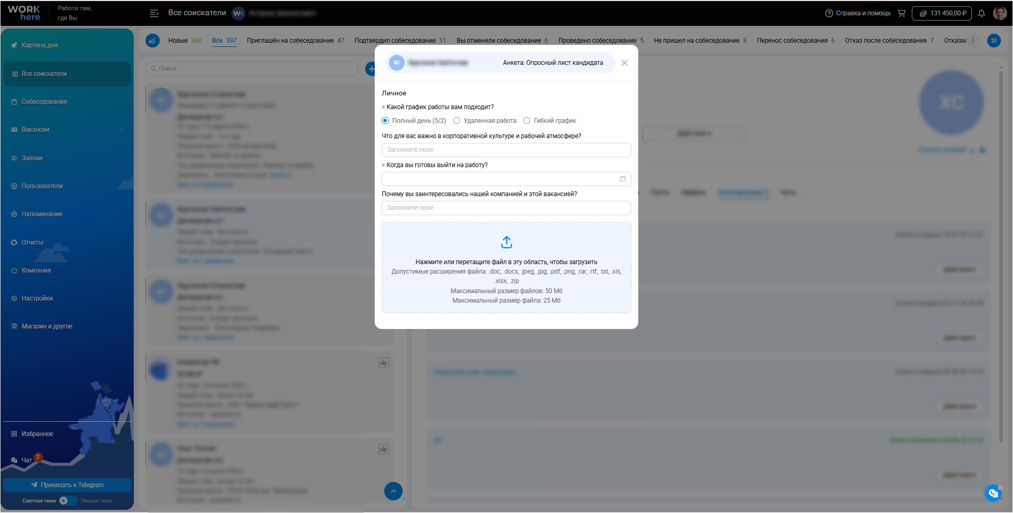Click the round scroll-to-top arrow button
1013x513 pixels.
tap(394, 491)
